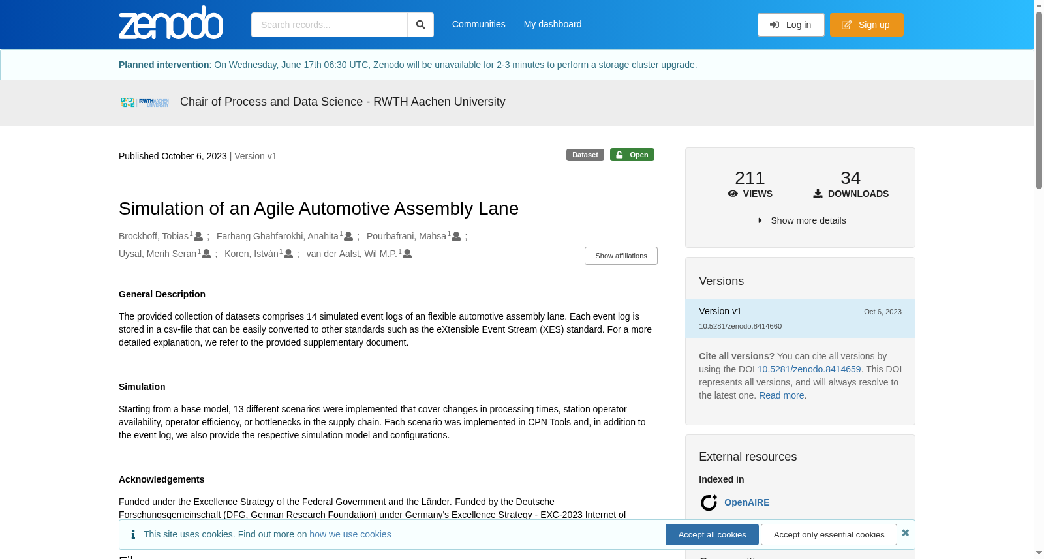Accept all cookies
The height and width of the screenshot is (559, 1044).
point(712,534)
